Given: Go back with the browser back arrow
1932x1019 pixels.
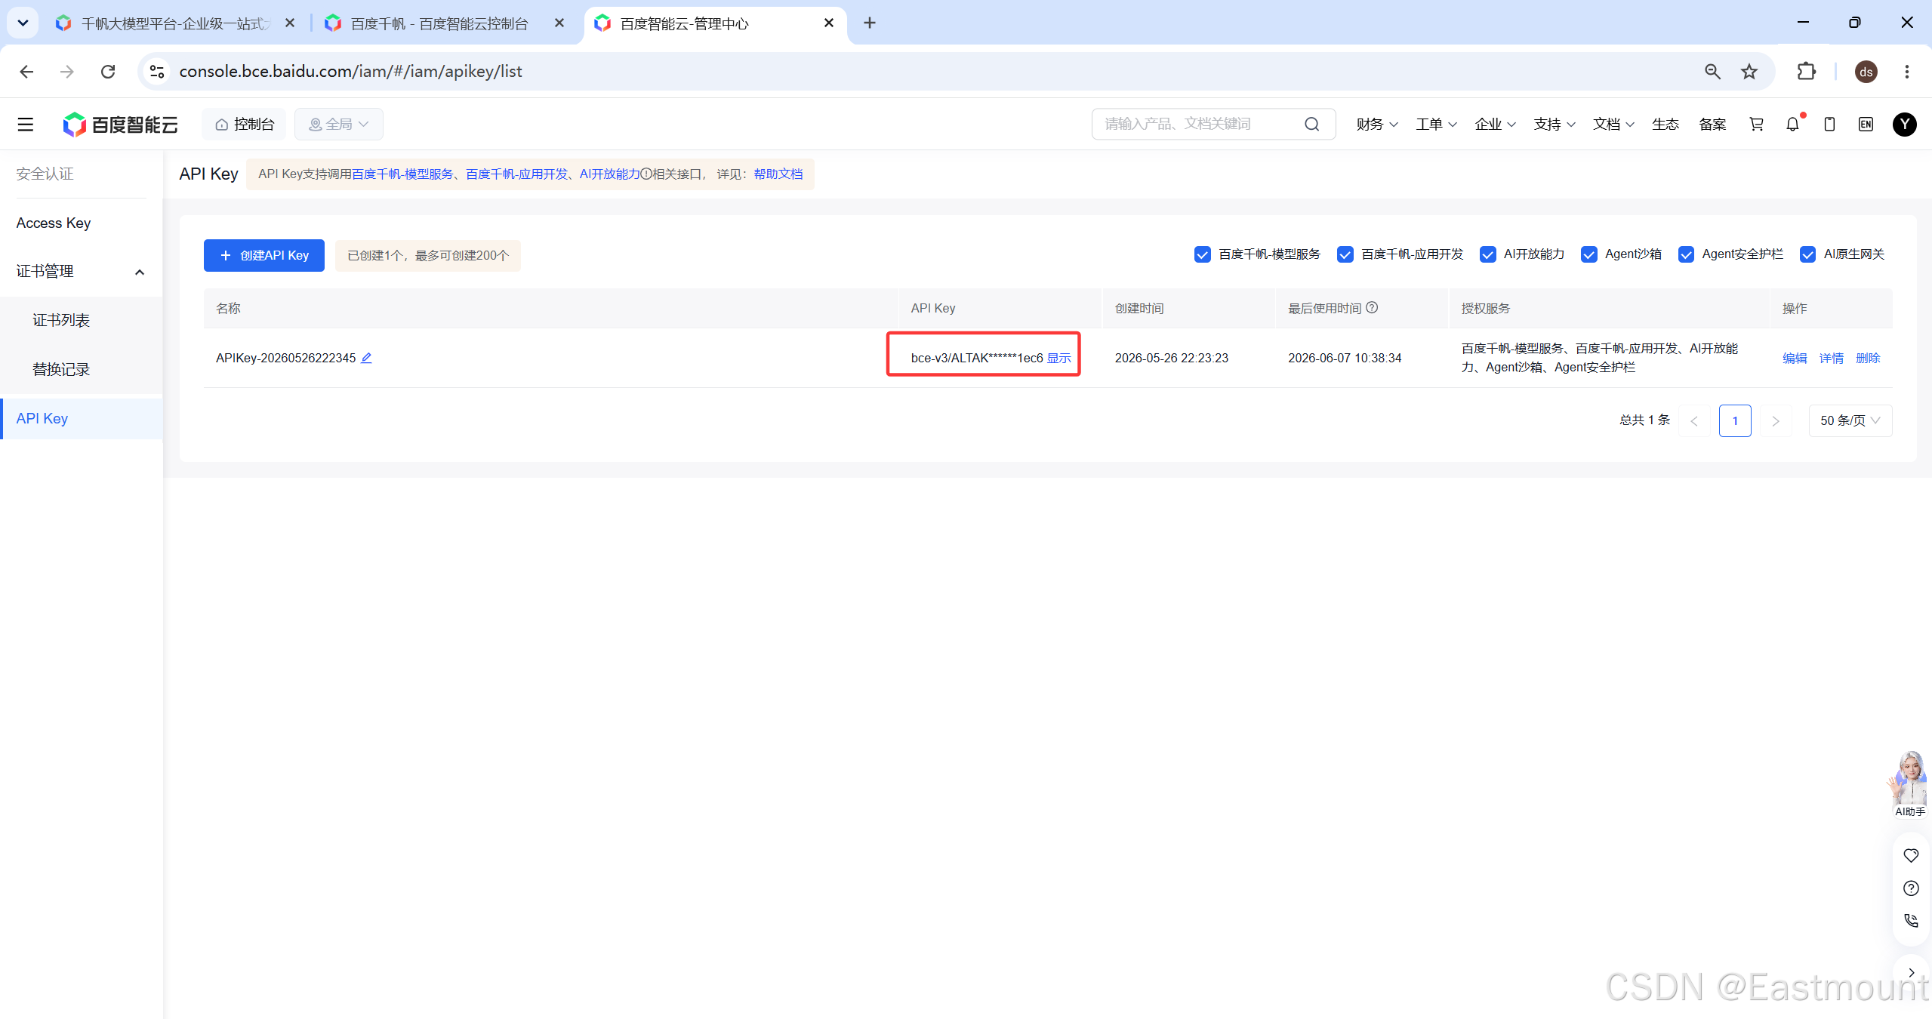Looking at the screenshot, I should point(26,72).
